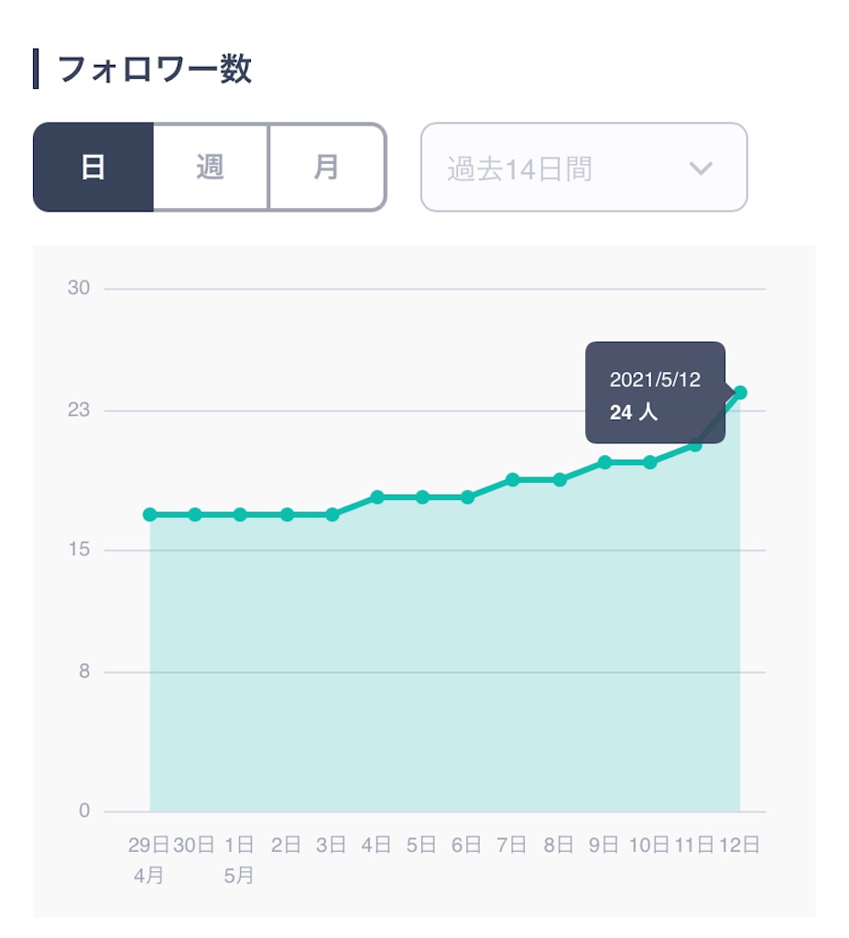Select the data point for 9日
The height and width of the screenshot is (938, 849).
pyautogui.click(x=604, y=463)
